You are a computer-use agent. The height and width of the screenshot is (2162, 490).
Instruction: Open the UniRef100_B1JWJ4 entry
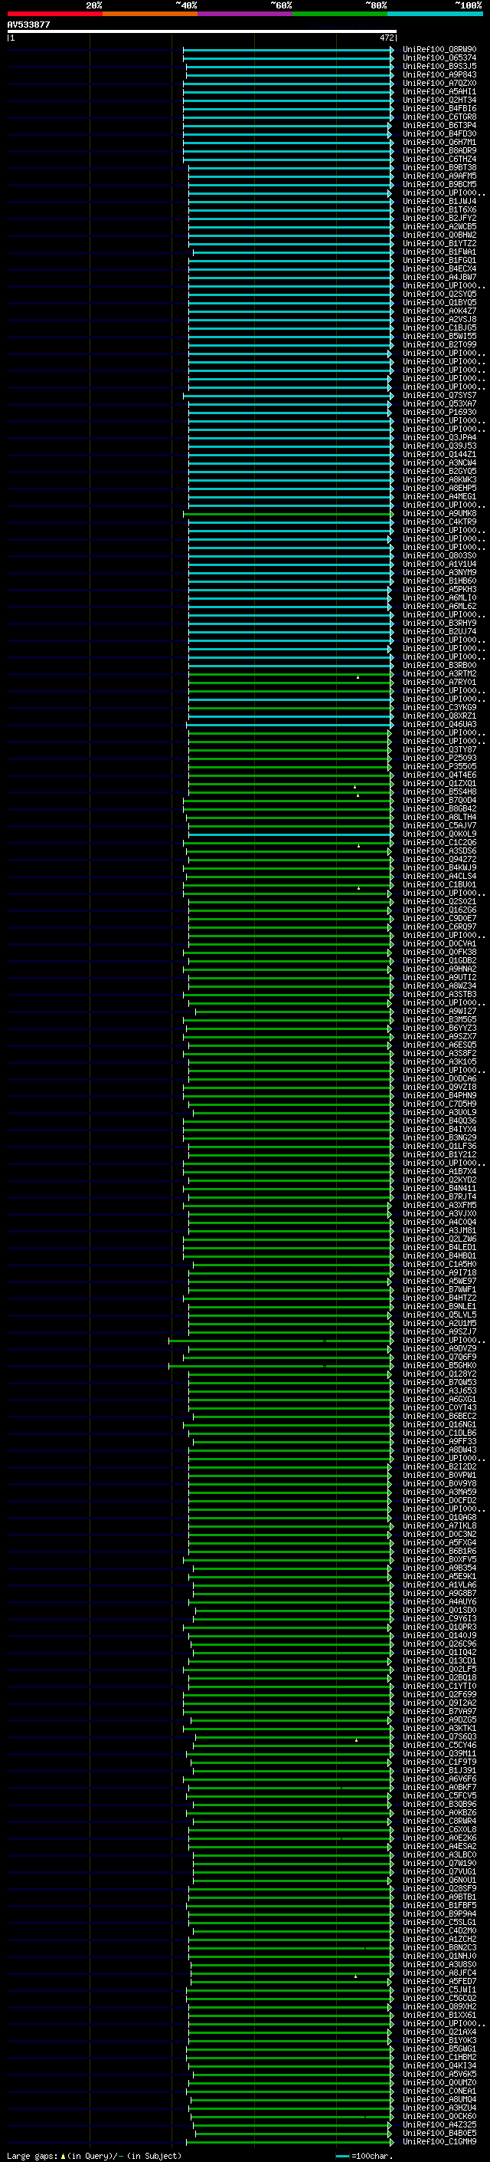coord(439,202)
